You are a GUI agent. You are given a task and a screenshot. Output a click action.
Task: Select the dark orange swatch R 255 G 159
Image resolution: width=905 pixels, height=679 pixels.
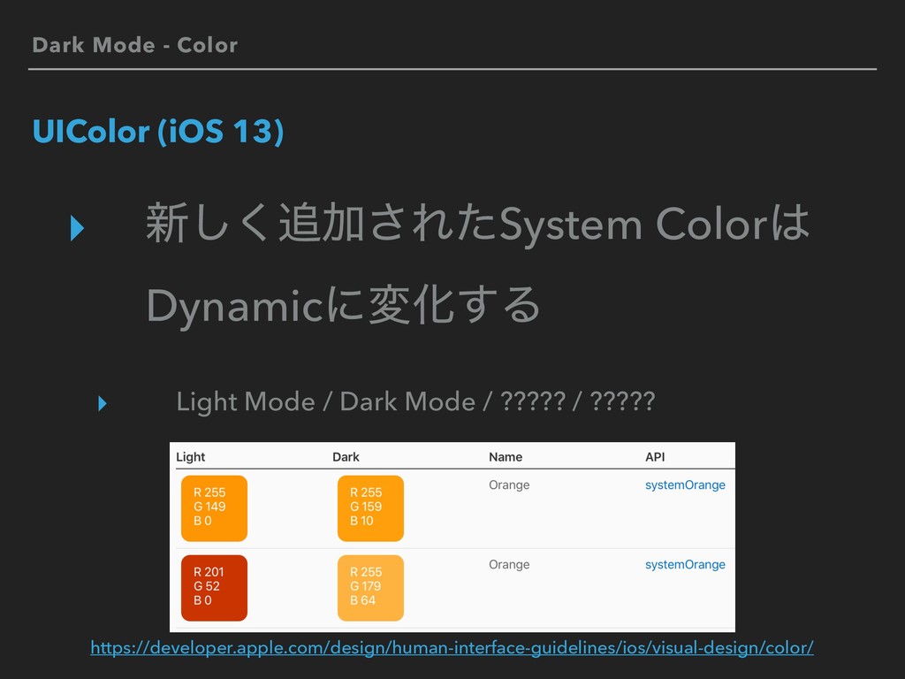pos(370,508)
